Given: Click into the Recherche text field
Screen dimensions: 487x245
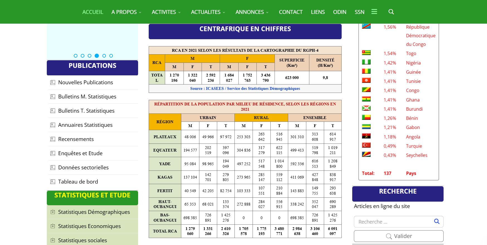Looking at the screenshot, I should pyautogui.click(x=393, y=222).
